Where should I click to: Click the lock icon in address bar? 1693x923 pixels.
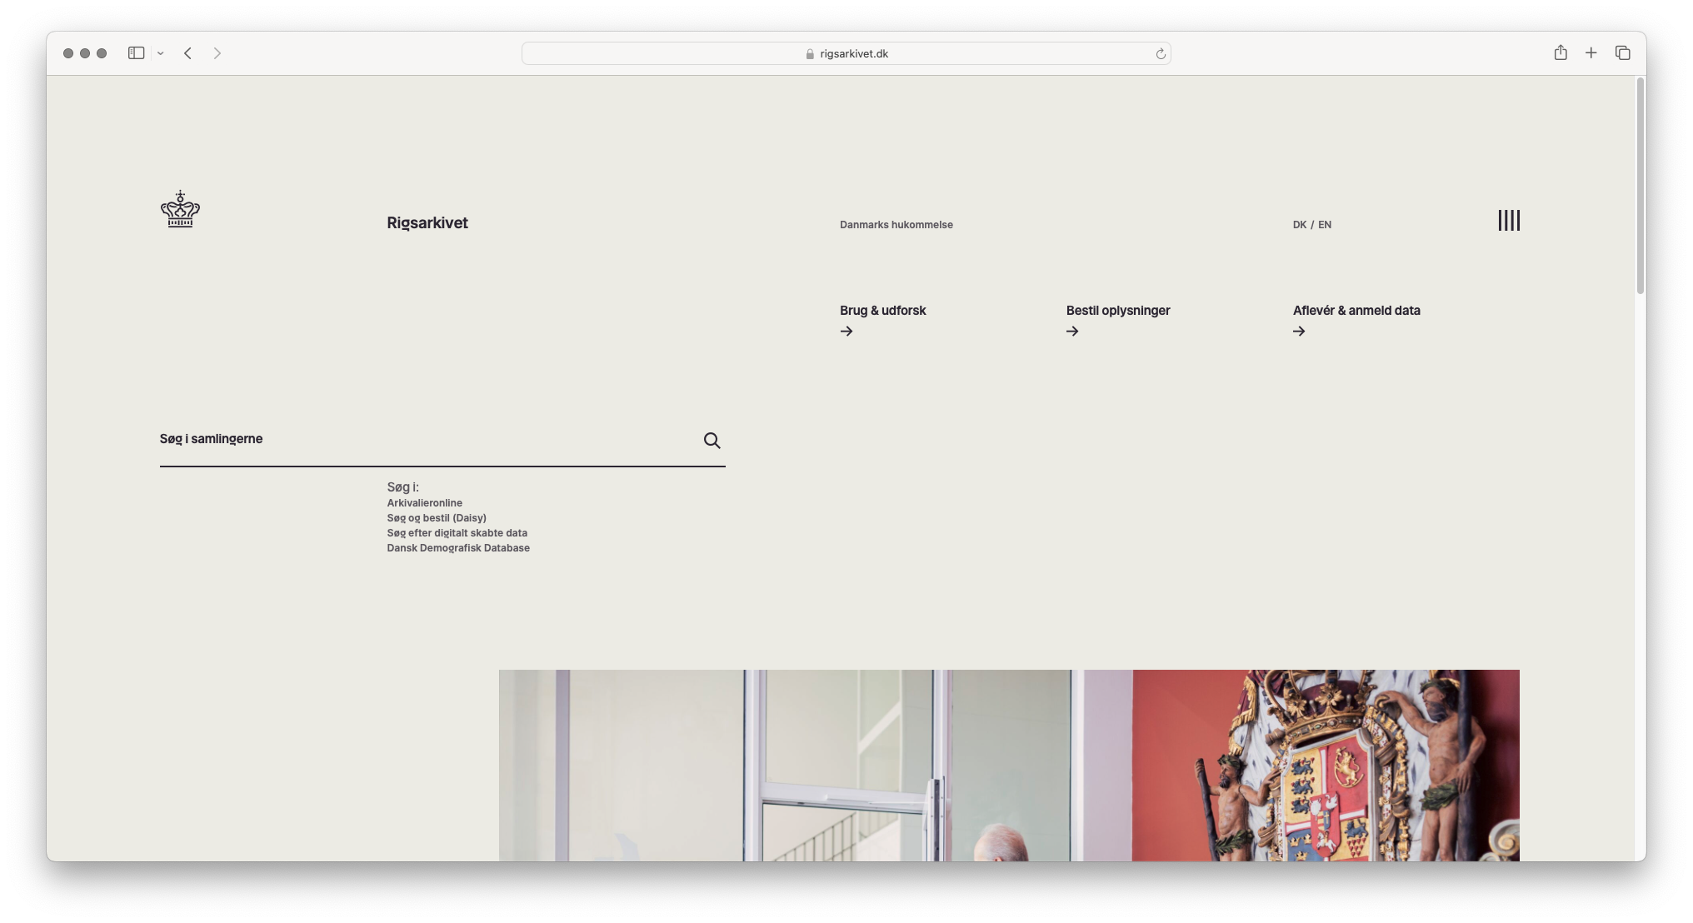click(x=810, y=53)
